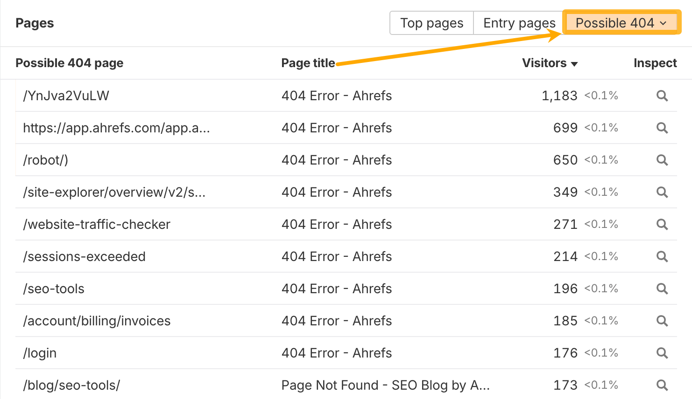
Task: Click the inspect icon for /login
Action: point(662,353)
